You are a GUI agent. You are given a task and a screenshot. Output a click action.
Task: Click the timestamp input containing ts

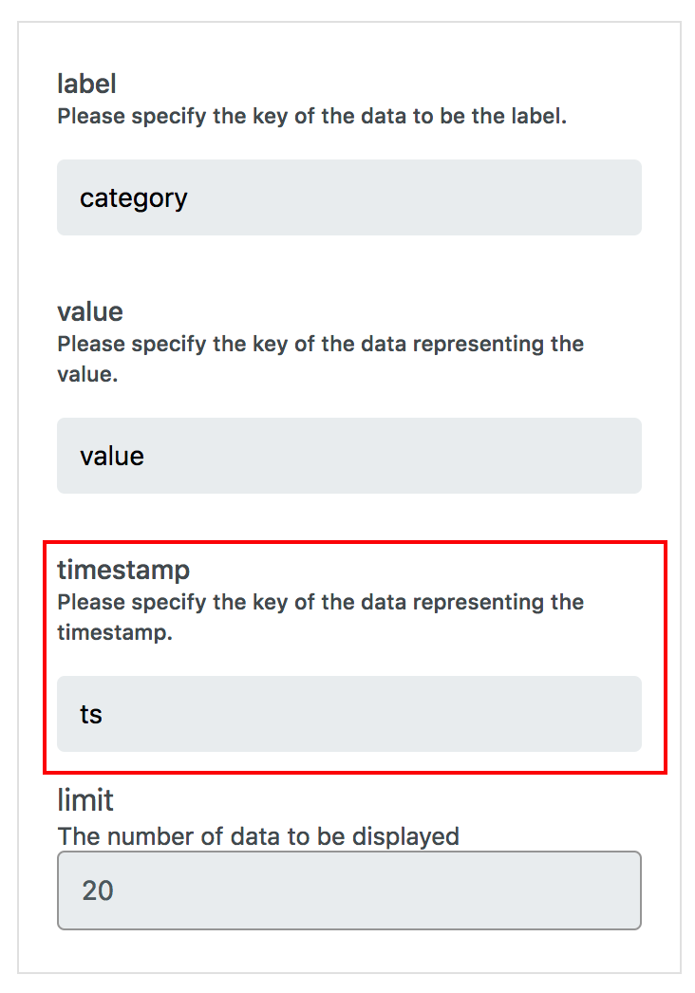349,714
